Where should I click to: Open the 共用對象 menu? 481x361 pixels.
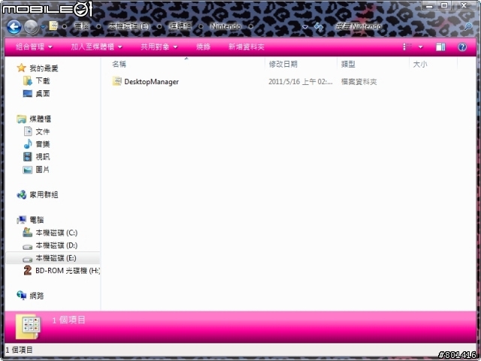click(x=159, y=47)
